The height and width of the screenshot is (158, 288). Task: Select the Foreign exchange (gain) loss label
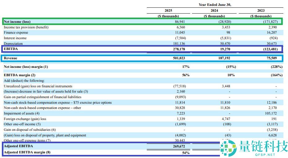point(25,119)
